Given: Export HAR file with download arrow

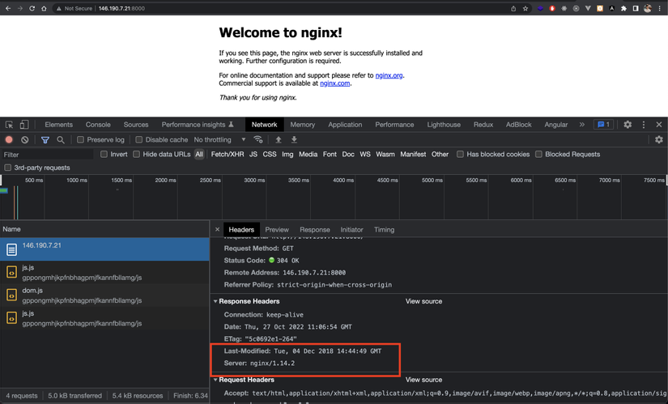Looking at the screenshot, I should click(294, 139).
